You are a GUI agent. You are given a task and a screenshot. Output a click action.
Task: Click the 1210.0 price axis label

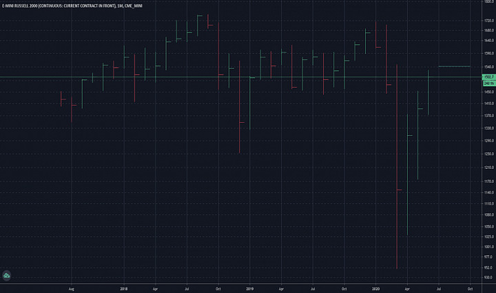point(488,168)
